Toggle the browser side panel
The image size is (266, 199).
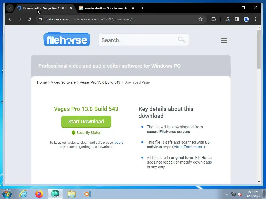[237, 19]
